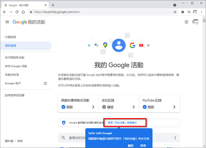Click 網路和應用程式活動 開啟 status checkmark
Image resolution: width=206 pixels, height=148 pixels.
click(63, 107)
